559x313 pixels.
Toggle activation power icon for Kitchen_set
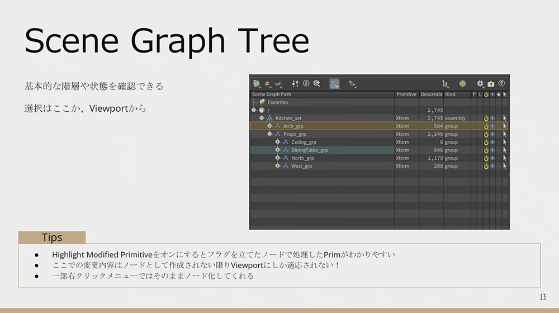point(486,118)
